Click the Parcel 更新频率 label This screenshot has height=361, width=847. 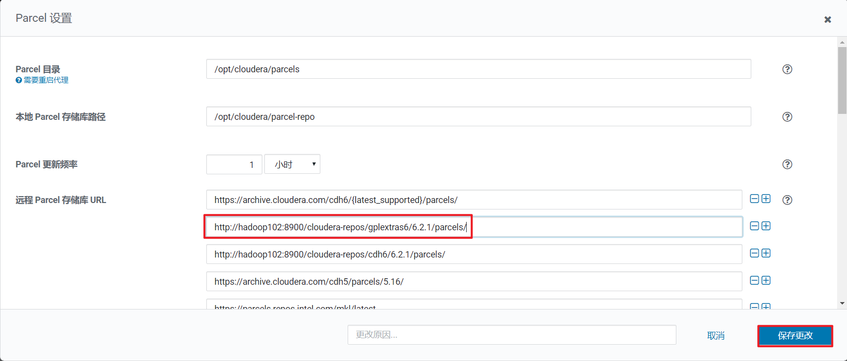pos(46,164)
